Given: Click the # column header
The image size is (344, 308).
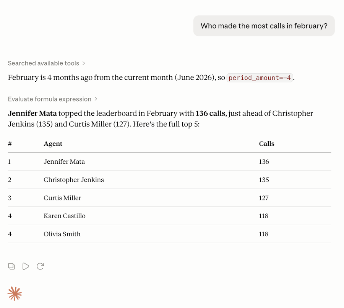Looking at the screenshot, I should click(10, 144).
